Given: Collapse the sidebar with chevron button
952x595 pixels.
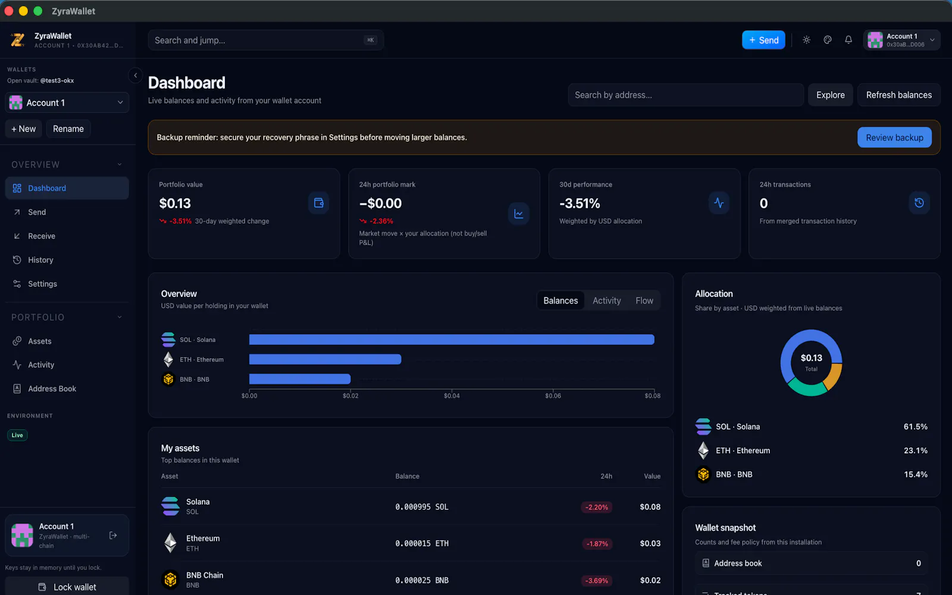Looking at the screenshot, I should (x=135, y=76).
